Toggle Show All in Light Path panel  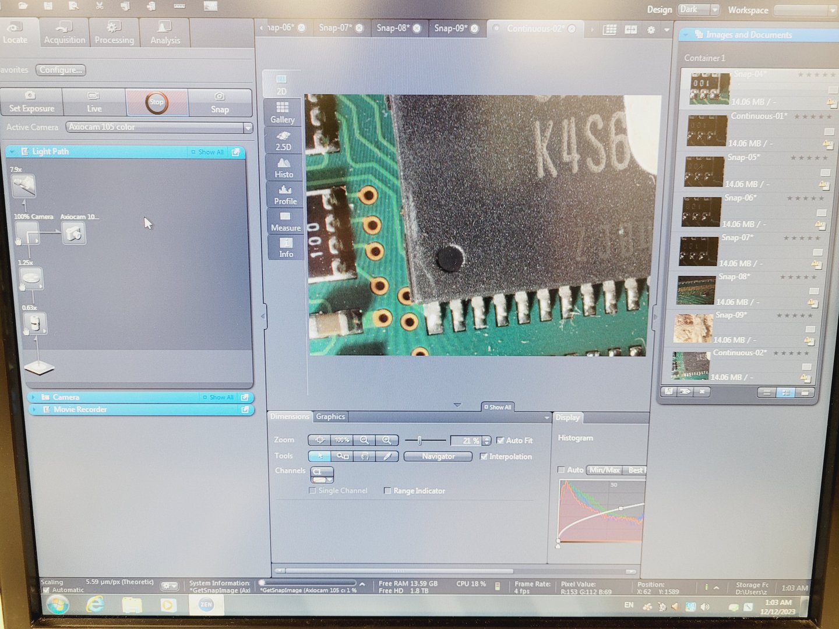(x=207, y=152)
